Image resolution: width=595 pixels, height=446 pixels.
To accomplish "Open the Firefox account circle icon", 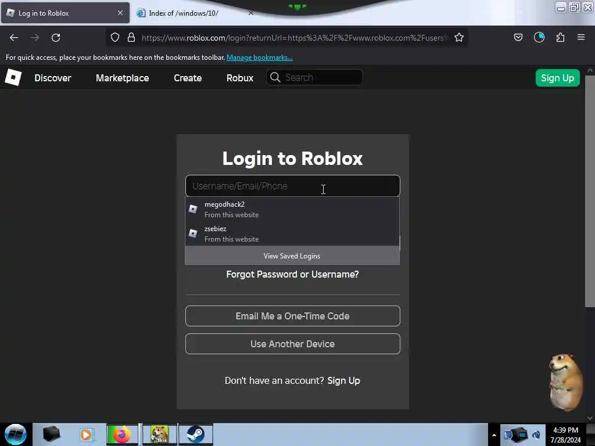I will pos(539,38).
